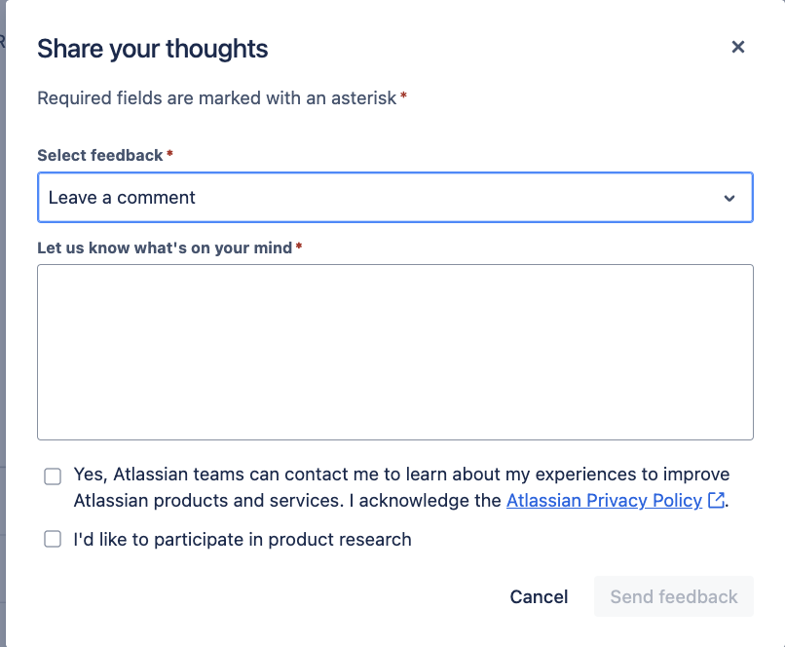Click the 'Leave a comment' selected value
This screenshot has height=647, width=785.
[122, 197]
